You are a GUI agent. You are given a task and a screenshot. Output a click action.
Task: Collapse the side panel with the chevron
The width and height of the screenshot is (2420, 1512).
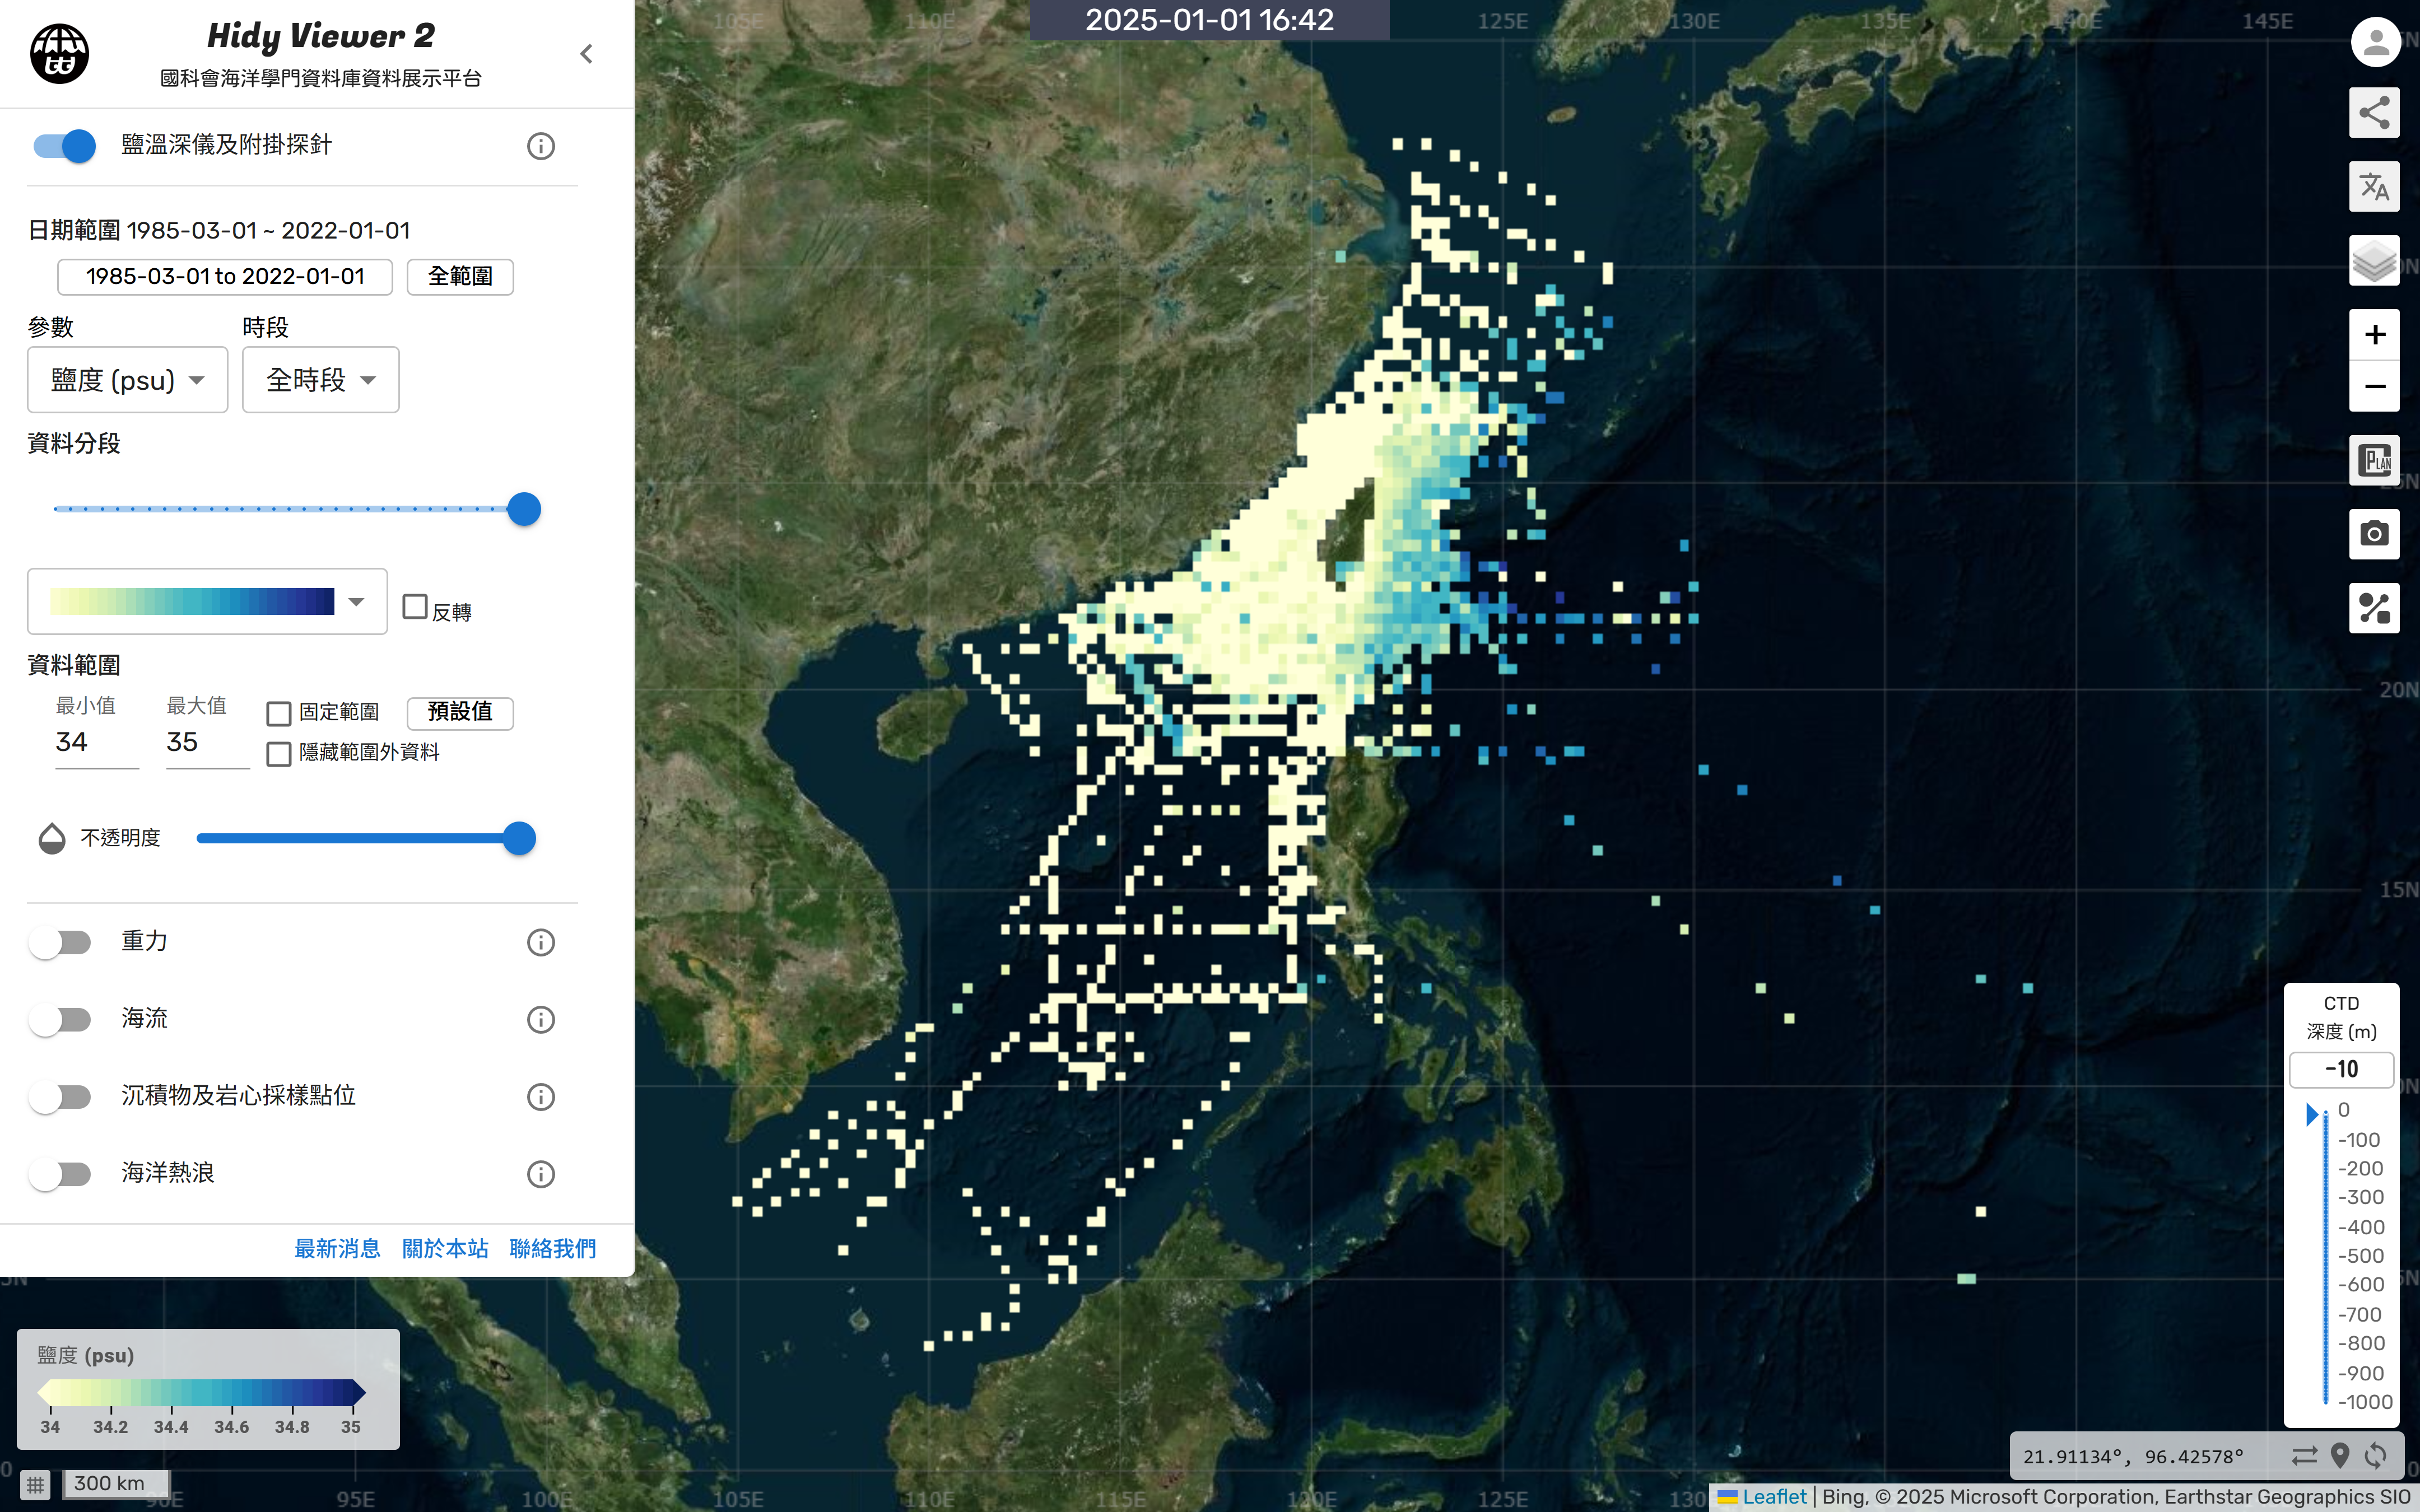click(x=587, y=54)
